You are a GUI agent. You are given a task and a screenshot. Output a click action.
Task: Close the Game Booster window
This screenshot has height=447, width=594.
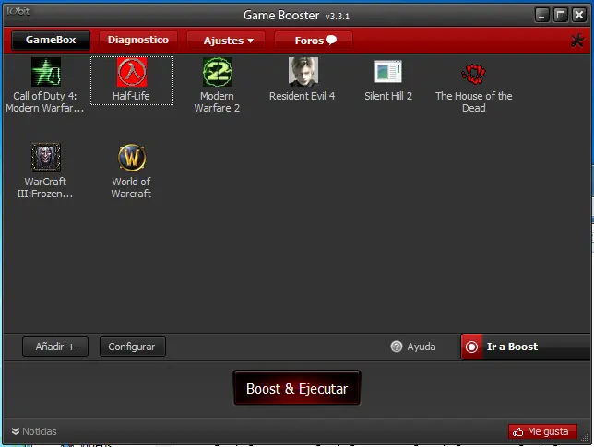(579, 15)
